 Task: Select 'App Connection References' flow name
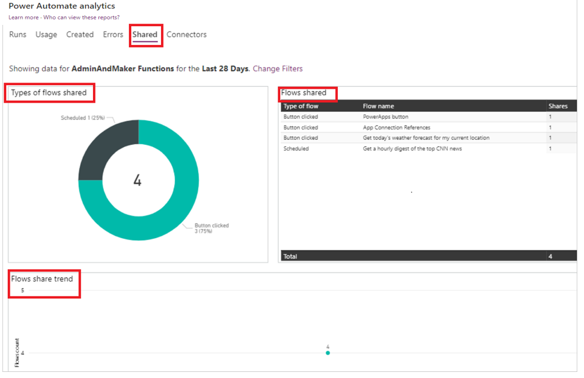(x=396, y=128)
